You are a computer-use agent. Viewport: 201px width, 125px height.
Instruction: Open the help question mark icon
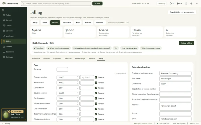coord(186,3)
